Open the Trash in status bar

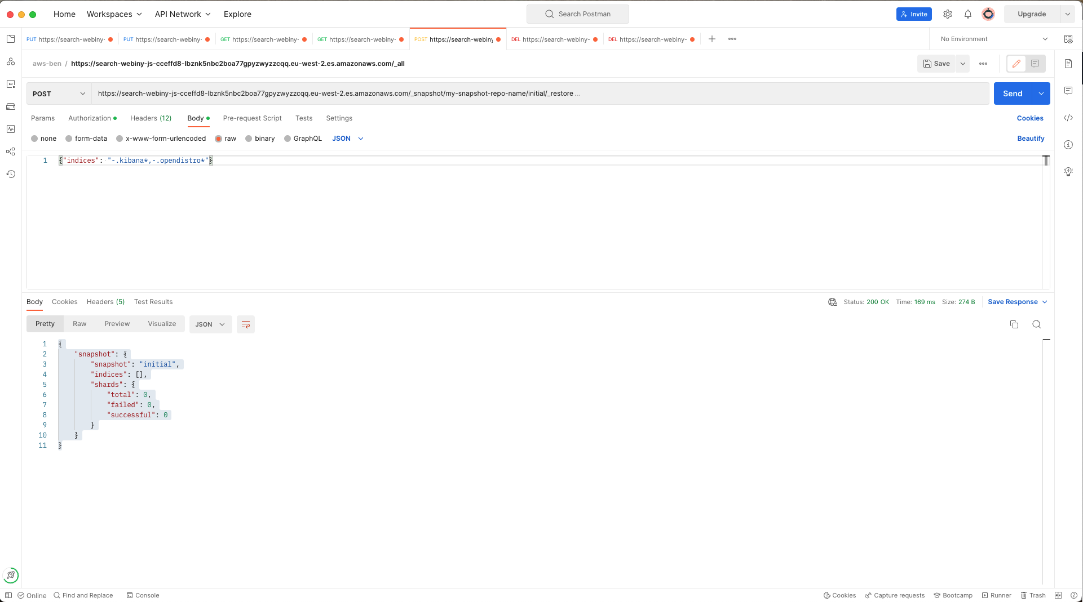[x=1033, y=595]
